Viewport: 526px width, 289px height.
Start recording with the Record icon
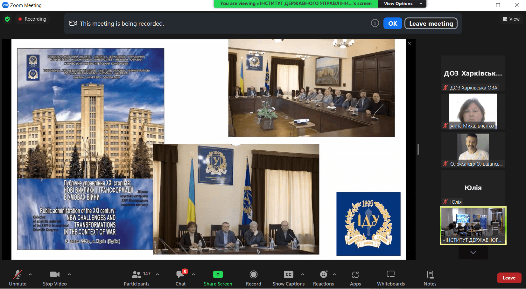point(254,274)
